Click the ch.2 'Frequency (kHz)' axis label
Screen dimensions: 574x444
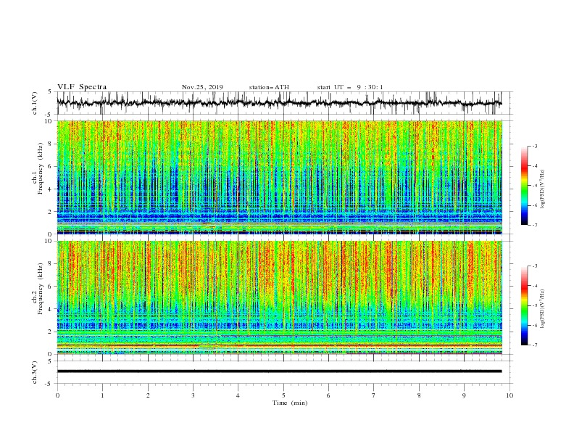click(41, 288)
